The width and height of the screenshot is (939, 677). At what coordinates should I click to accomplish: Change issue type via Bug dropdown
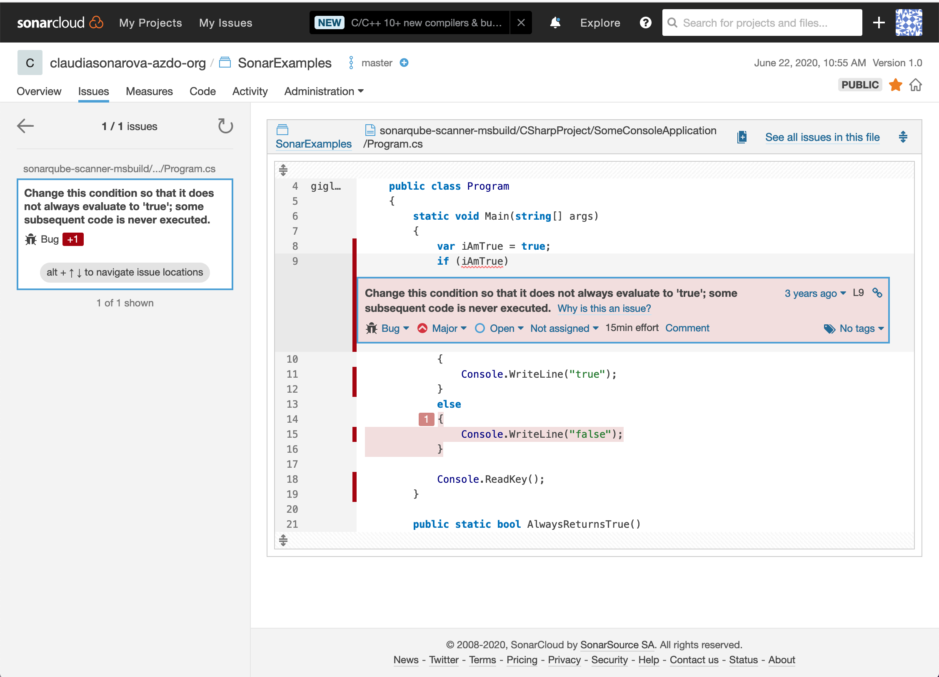[x=387, y=328]
